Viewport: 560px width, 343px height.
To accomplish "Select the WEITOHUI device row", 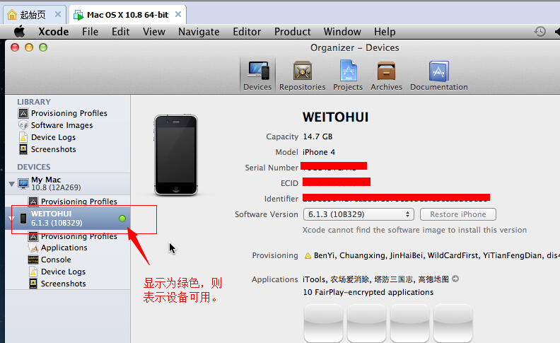I will click(68, 219).
